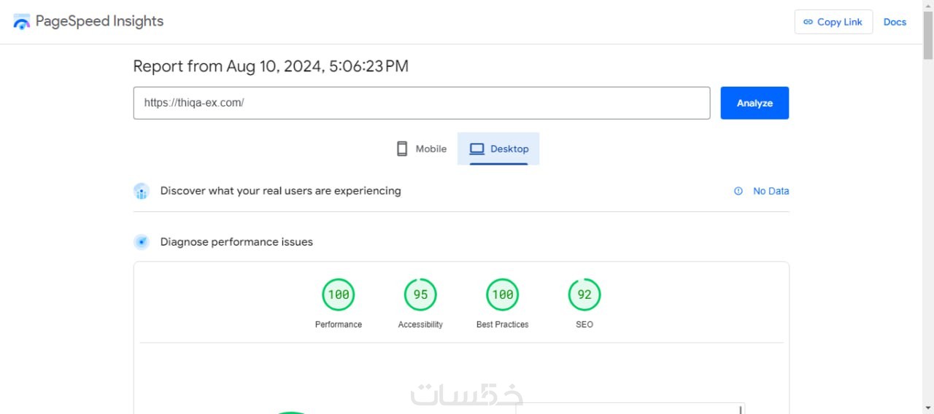This screenshot has width=934, height=414.
Task: Click the Best Practices score gauge
Action: (x=502, y=294)
